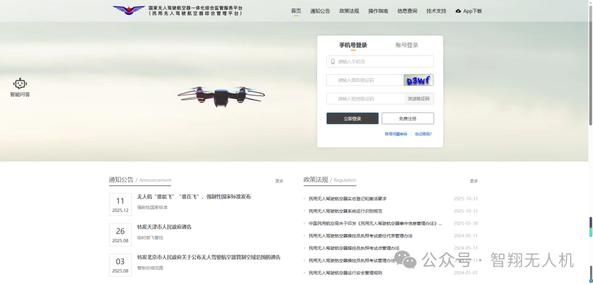Screen dimensions: 593x284
Task: Focus the graphic captcha input field
Action: pyautogui.click(x=365, y=80)
